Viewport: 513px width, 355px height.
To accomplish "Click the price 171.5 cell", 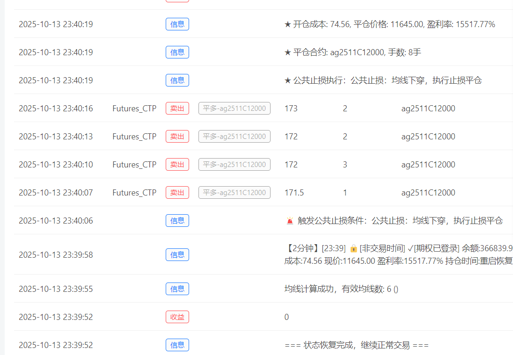I will (294, 193).
